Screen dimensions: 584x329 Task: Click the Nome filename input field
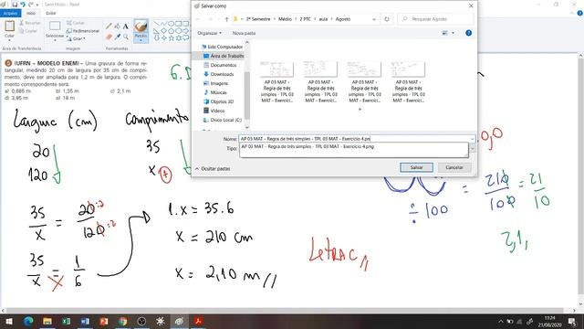click(x=357, y=139)
